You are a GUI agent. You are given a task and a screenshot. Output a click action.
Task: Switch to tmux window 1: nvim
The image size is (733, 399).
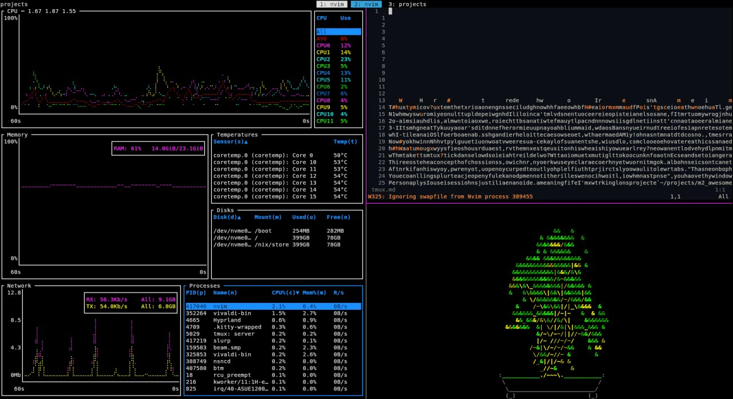332,4
